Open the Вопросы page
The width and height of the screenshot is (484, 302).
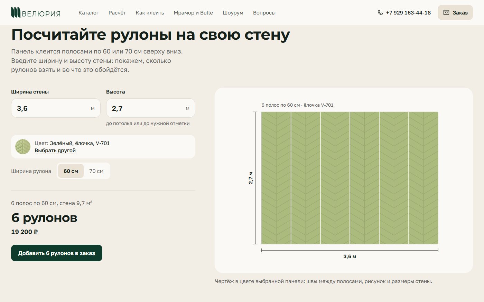point(264,13)
